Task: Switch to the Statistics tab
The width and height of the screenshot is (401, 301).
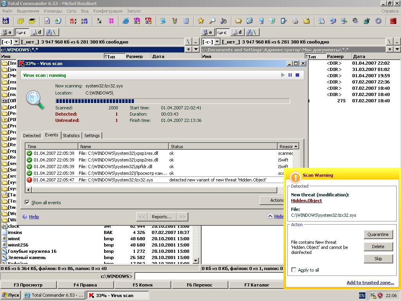Action: pos(71,136)
